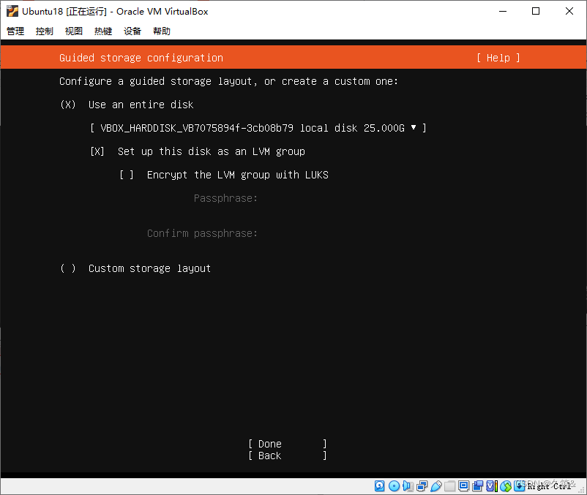Viewport: 587px width, 495px height.
Task: Click the Right Ctrl host key indicator
Action: (549, 486)
